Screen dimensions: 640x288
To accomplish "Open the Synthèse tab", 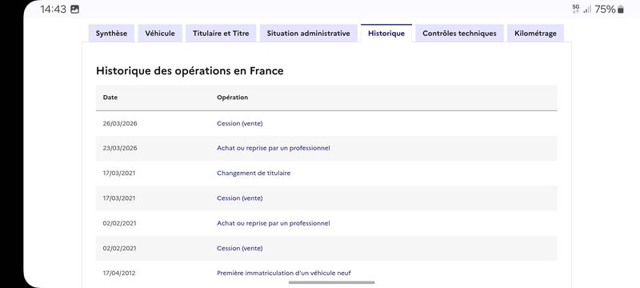I will [x=111, y=34].
